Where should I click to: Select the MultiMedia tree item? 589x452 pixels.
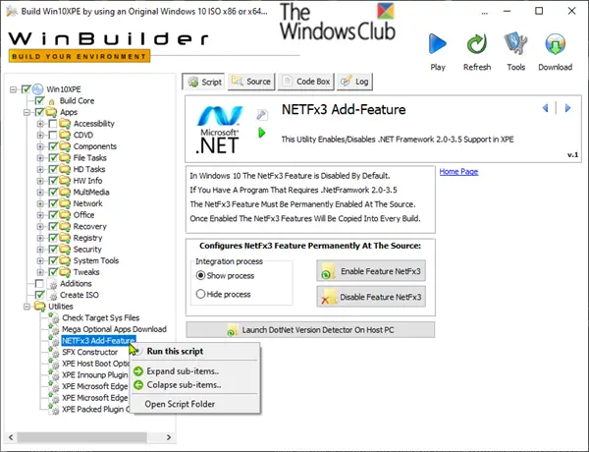[x=91, y=193]
